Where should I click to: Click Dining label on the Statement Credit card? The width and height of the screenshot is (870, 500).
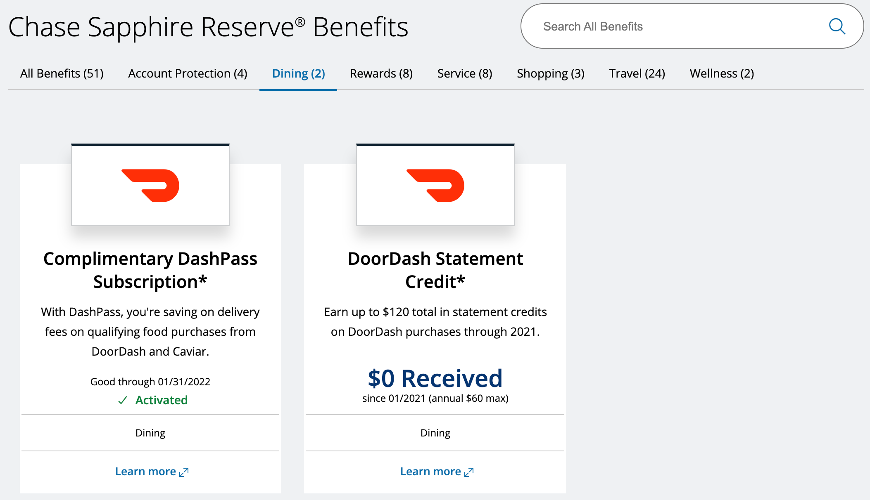(x=435, y=433)
